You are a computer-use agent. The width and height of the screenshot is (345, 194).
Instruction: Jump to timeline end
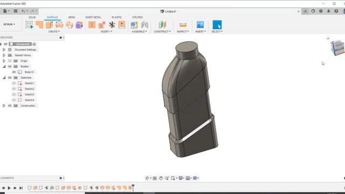click(21, 188)
